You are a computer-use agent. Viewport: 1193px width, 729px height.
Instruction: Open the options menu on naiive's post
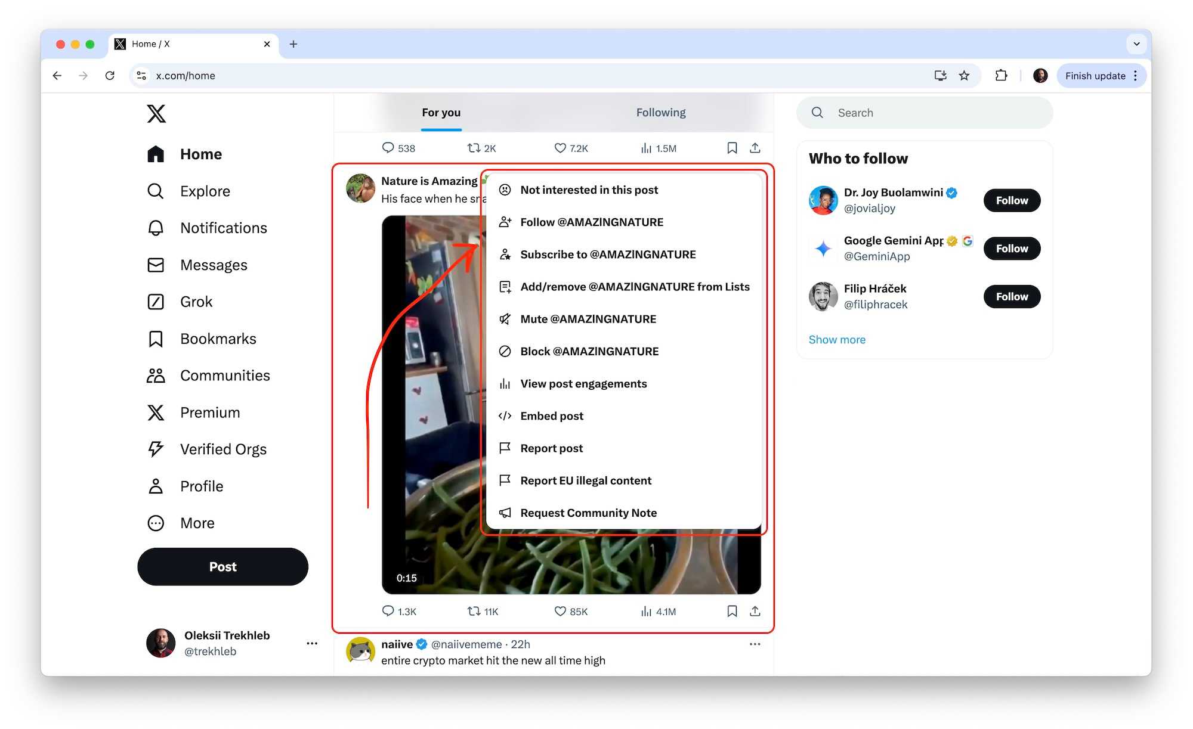coord(755,644)
